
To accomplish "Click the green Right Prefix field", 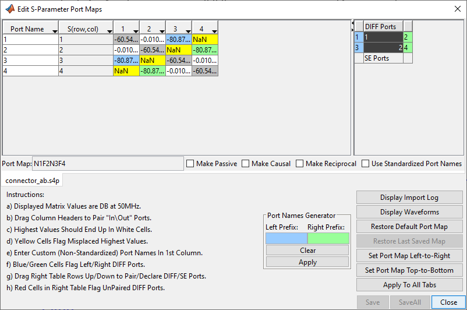I will (x=328, y=238).
